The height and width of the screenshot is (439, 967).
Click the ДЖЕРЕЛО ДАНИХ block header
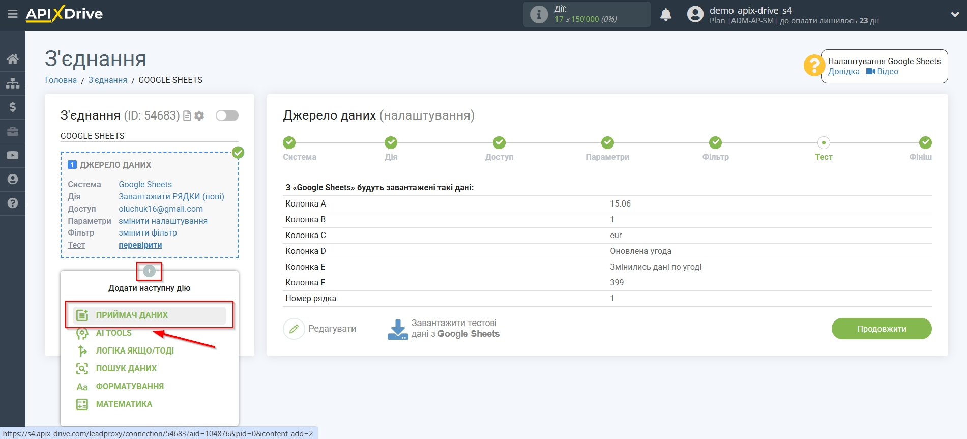point(115,165)
